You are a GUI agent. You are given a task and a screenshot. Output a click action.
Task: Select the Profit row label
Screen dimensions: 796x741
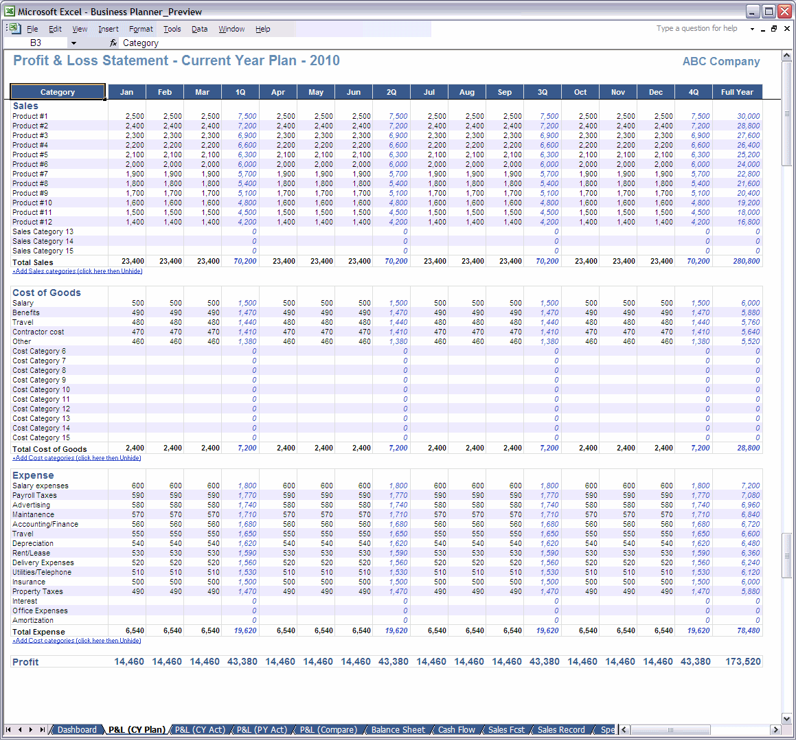pos(25,662)
